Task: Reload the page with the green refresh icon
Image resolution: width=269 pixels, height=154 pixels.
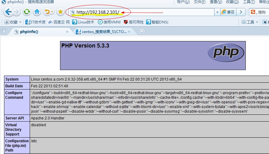Action: [x=27, y=12]
